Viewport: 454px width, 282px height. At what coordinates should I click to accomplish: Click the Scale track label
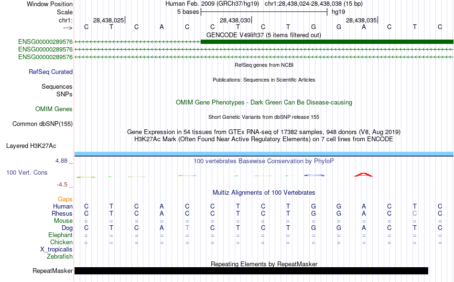(x=65, y=12)
